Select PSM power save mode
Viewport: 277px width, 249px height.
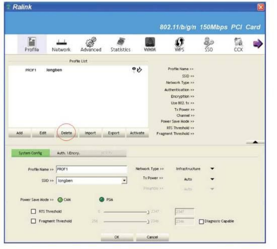[x=102, y=199]
